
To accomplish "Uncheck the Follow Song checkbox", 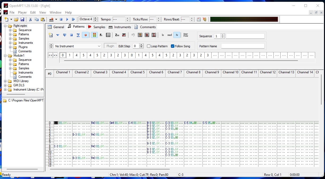I will pyautogui.click(x=172, y=46).
